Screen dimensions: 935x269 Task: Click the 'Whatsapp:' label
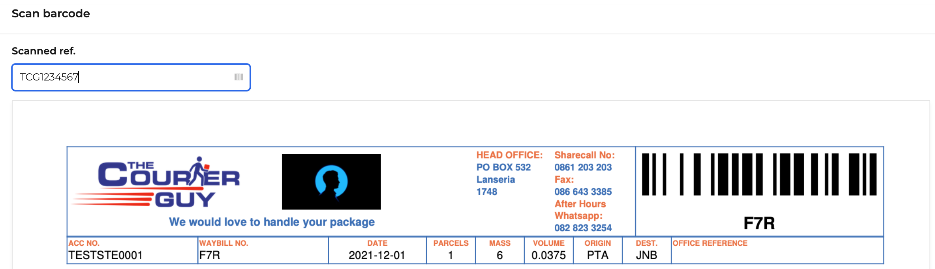pyautogui.click(x=578, y=216)
